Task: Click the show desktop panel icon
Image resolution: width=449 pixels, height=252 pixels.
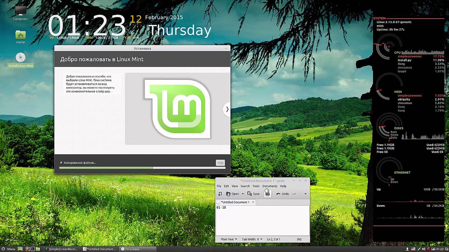Action: pos(20,249)
